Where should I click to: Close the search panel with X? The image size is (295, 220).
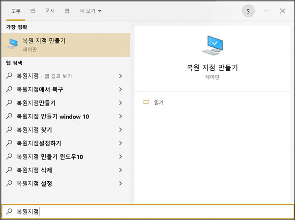[x=282, y=11]
